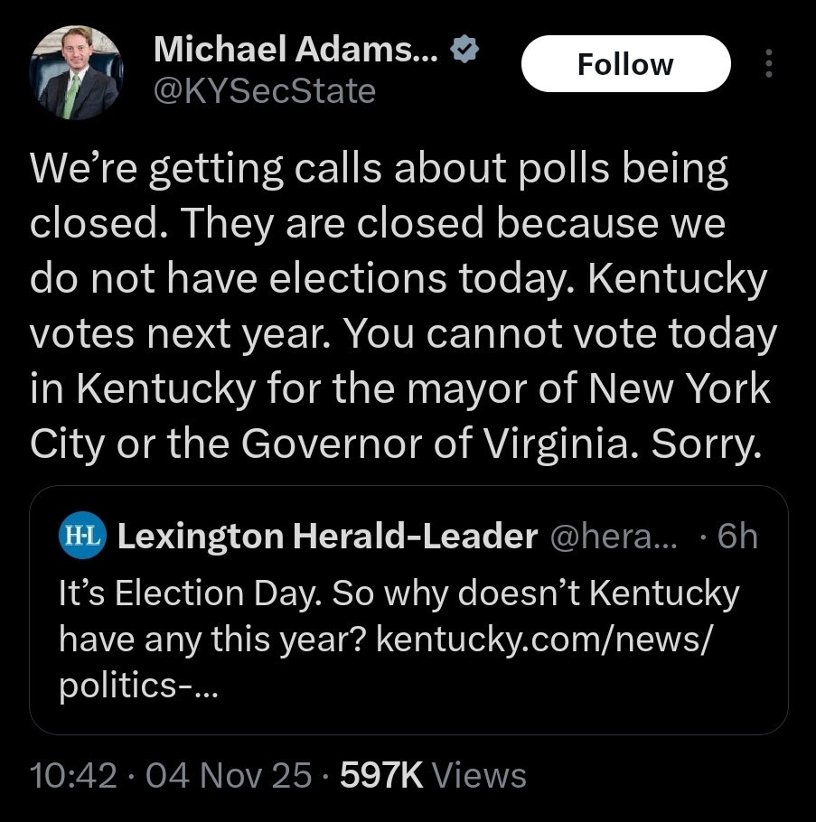Image resolution: width=816 pixels, height=822 pixels.
Task: Open the three-dot more options menu
Action: pyautogui.click(x=768, y=63)
